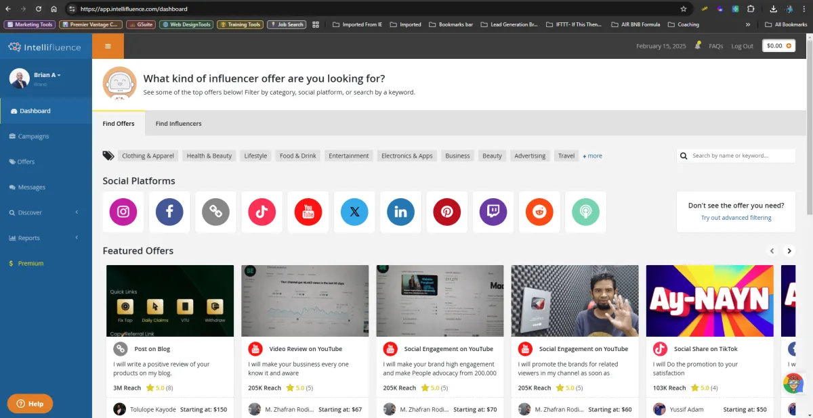
Task: Choose the Pinterest platform icon
Action: coord(447,212)
